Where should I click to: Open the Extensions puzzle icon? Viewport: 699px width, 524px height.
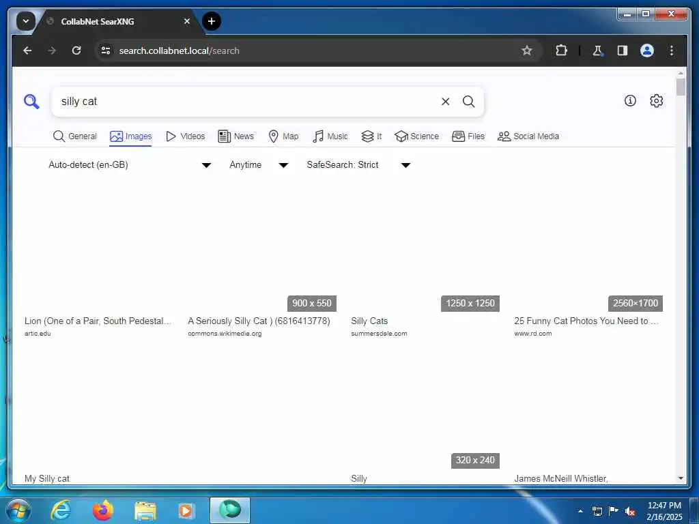click(x=561, y=50)
